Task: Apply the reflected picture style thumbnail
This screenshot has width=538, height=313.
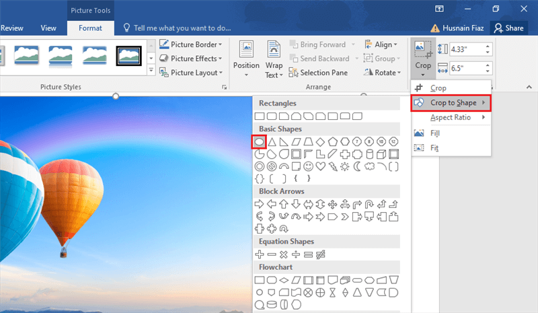Action: pos(61,56)
